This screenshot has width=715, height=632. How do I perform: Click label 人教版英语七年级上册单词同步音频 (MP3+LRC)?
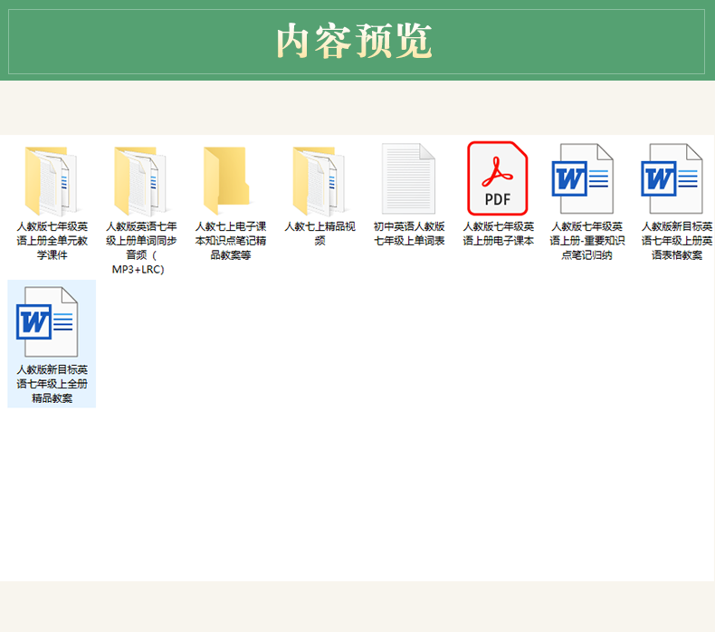point(141,248)
